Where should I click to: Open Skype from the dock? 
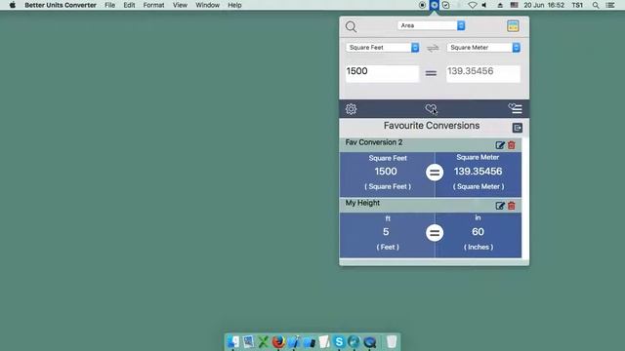tap(339, 342)
